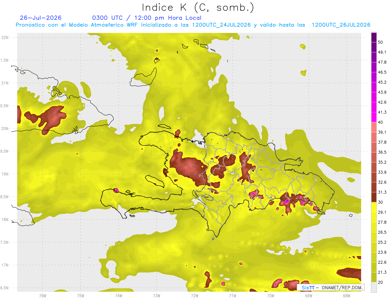Click the colorbar value "40"
Image resolution: width=389 pixels, height=300 pixels.
click(x=381, y=122)
